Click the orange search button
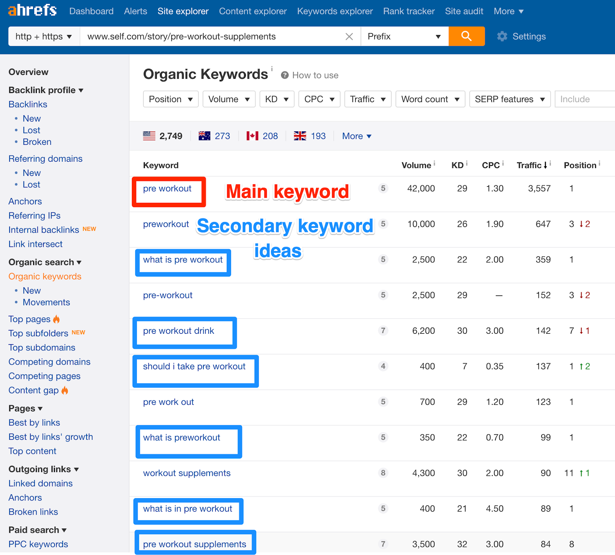 coord(466,36)
